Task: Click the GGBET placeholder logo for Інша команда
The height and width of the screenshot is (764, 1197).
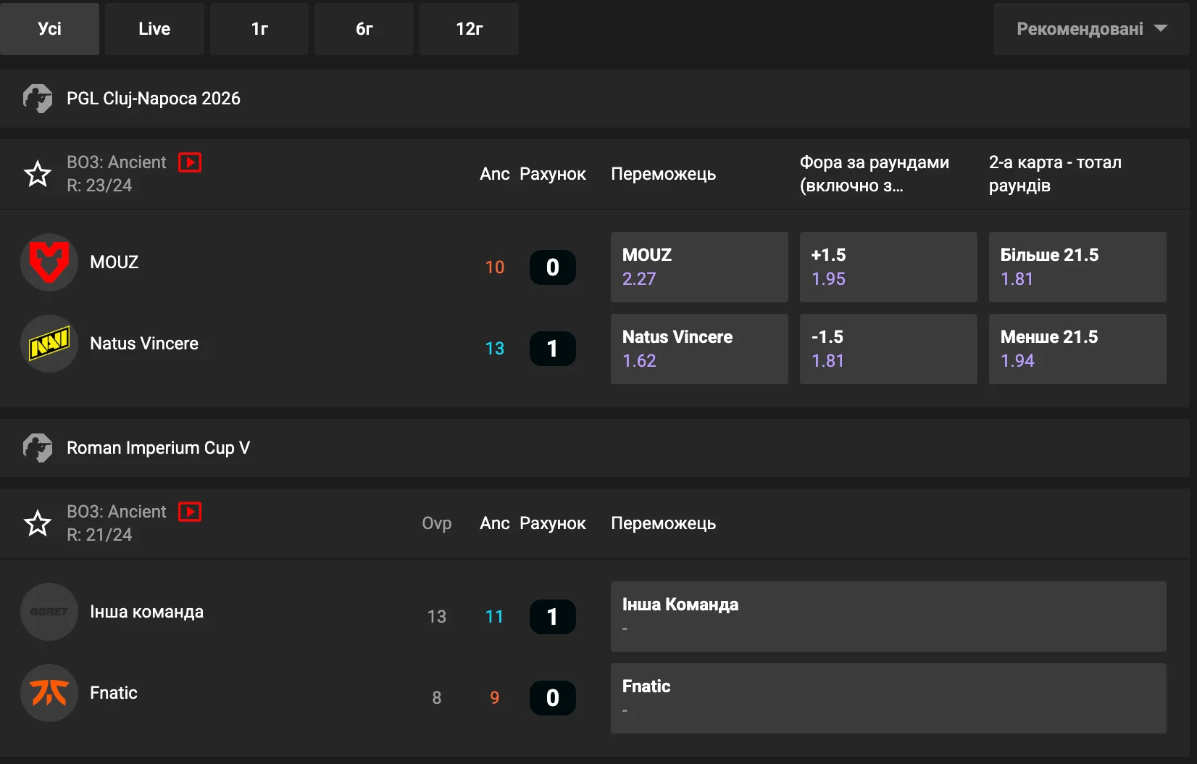Action: (x=49, y=612)
